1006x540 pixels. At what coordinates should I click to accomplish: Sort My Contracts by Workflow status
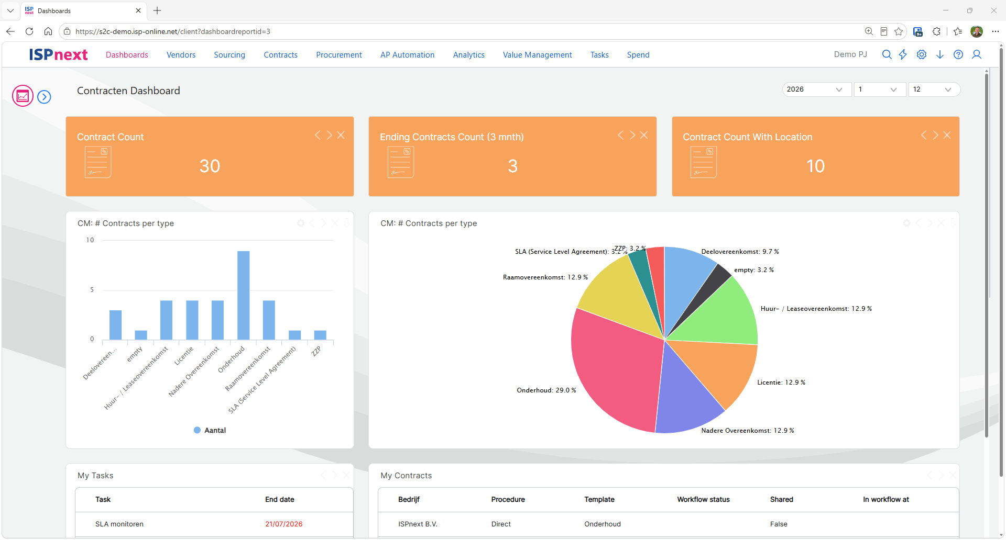[703, 499]
